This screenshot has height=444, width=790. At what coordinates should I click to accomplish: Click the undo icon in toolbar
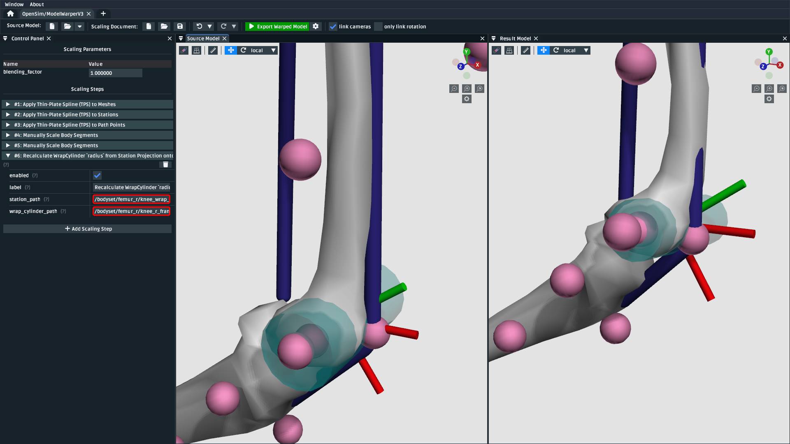[x=199, y=26]
